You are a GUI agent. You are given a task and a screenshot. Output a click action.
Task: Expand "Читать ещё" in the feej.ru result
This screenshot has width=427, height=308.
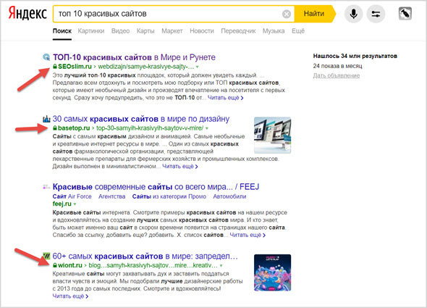point(248,235)
